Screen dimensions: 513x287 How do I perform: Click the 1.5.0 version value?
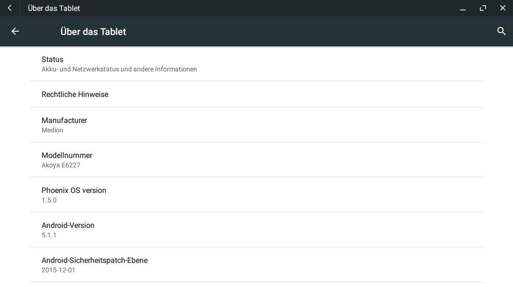[x=49, y=200]
